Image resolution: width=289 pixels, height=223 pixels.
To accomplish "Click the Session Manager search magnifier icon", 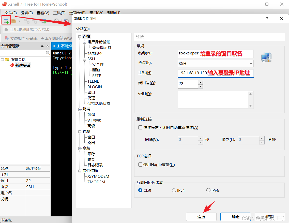I will (48, 53).
